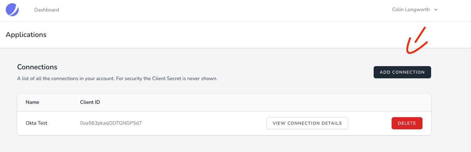Click VIEW CONNECTION DETAILS for Okta Test
Screen dimensions: 471x152
pos(307,123)
